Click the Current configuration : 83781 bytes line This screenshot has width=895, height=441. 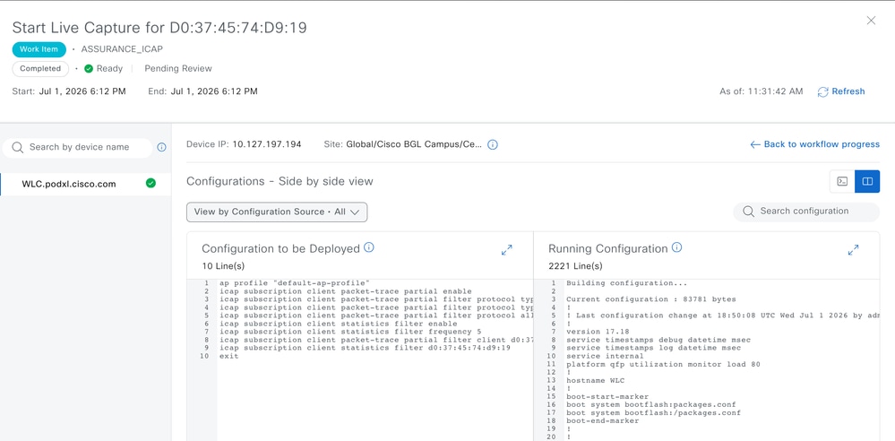[x=651, y=299]
